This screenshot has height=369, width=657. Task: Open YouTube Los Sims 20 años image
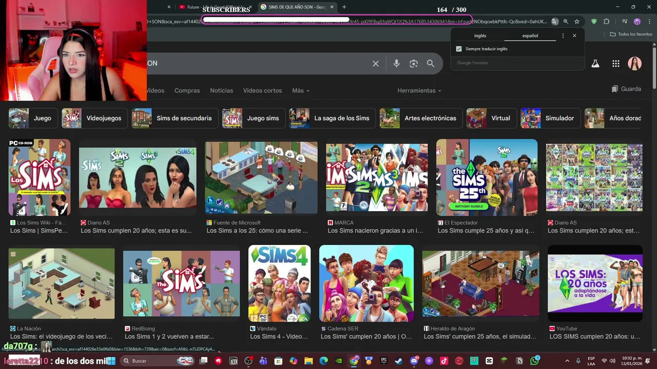(x=595, y=283)
